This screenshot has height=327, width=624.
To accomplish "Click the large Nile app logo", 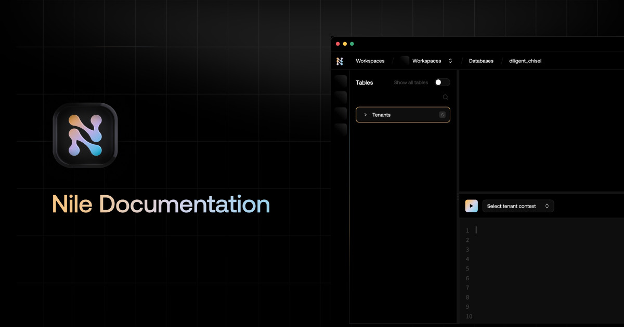I will (85, 135).
